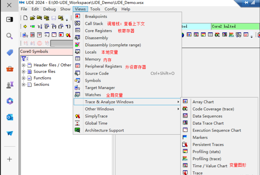Click the New Workspace blank page icon

click(26, 17)
